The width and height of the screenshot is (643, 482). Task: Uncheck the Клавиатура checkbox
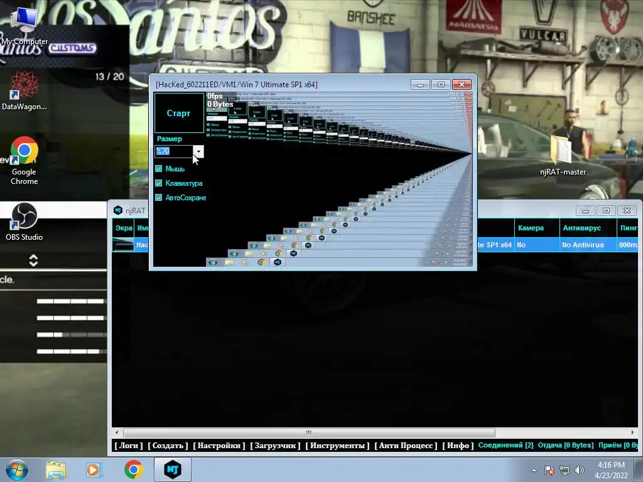coord(159,183)
